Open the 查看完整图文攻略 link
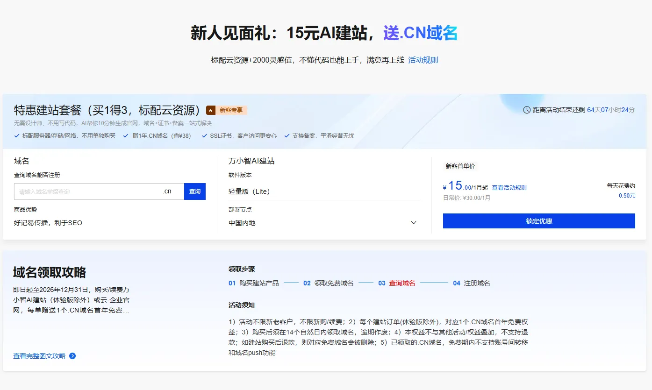 click(x=39, y=356)
